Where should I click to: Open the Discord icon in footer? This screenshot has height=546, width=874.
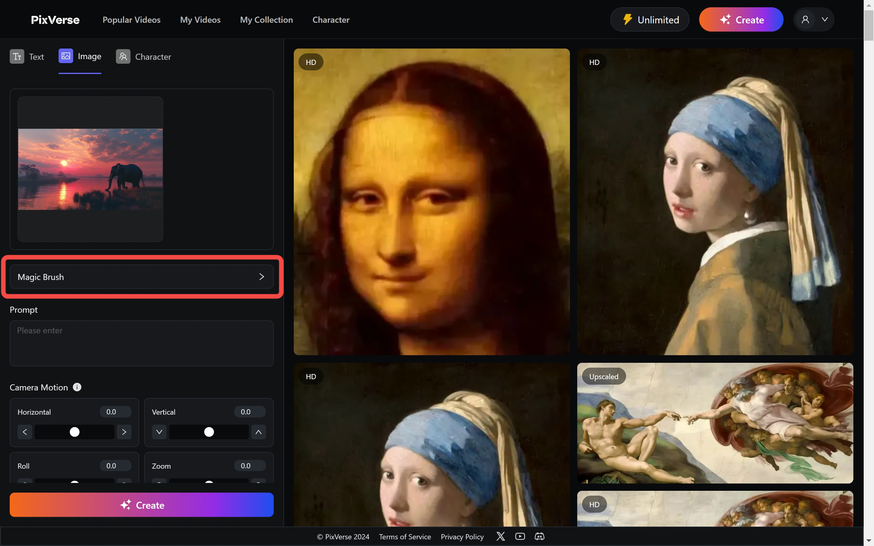[539, 536]
